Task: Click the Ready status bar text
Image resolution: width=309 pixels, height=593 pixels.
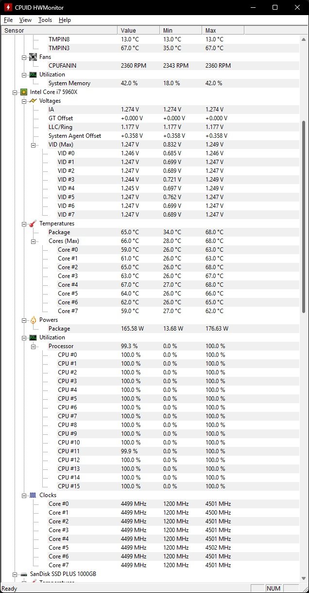Action: (10, 588)
